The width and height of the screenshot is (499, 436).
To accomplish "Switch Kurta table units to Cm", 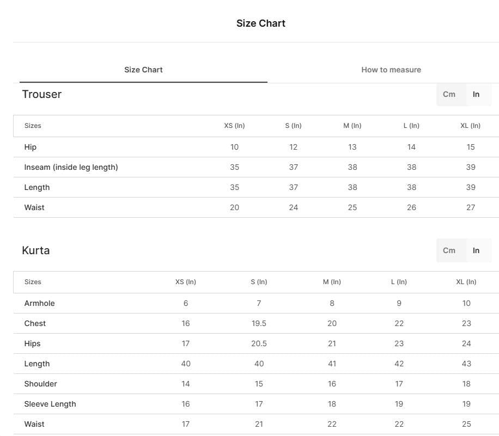I will (449, 250).
